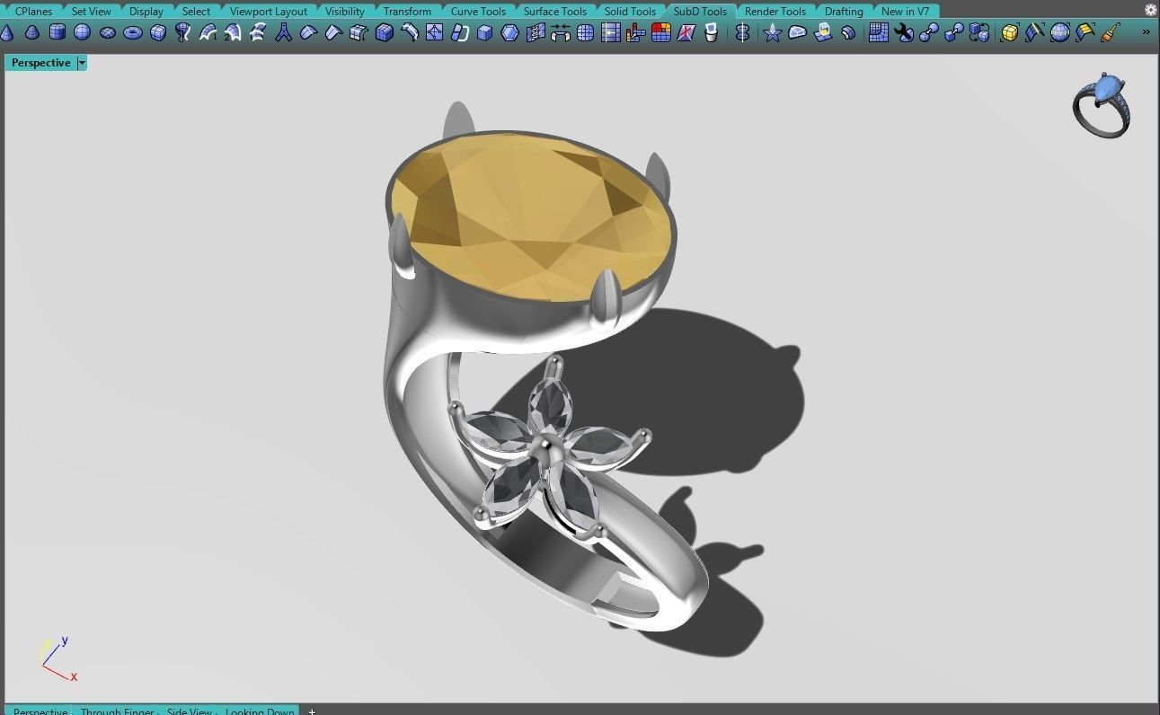Switch to Through Finger viewport tab

117,711
